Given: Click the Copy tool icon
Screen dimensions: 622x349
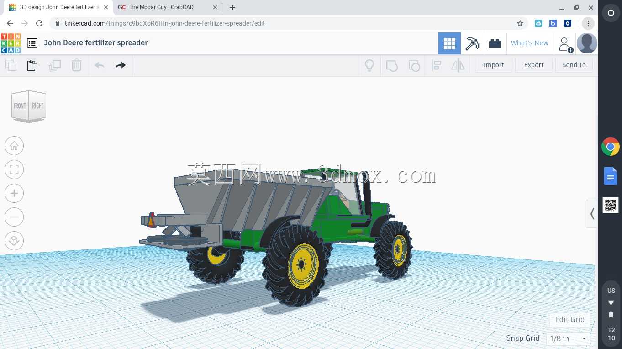Looking at the screenshot, I should click(x=11, y=65).
